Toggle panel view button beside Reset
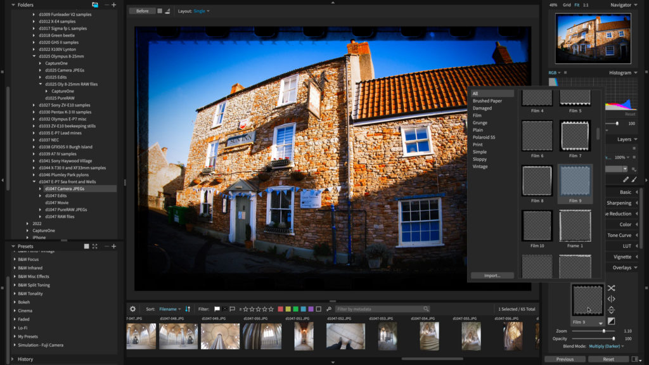 [635, 359]
